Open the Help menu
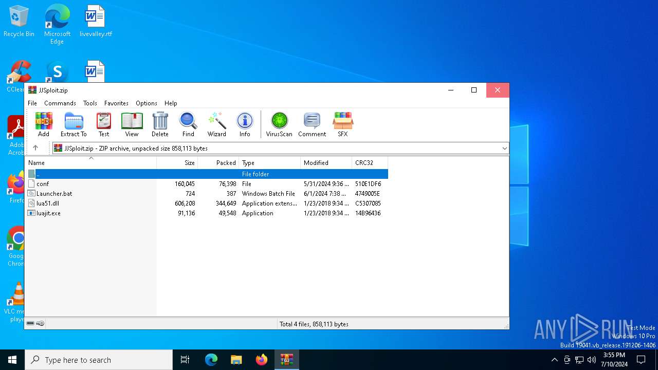This screenshot has width=658, height=370. click(x=171, y=103)
